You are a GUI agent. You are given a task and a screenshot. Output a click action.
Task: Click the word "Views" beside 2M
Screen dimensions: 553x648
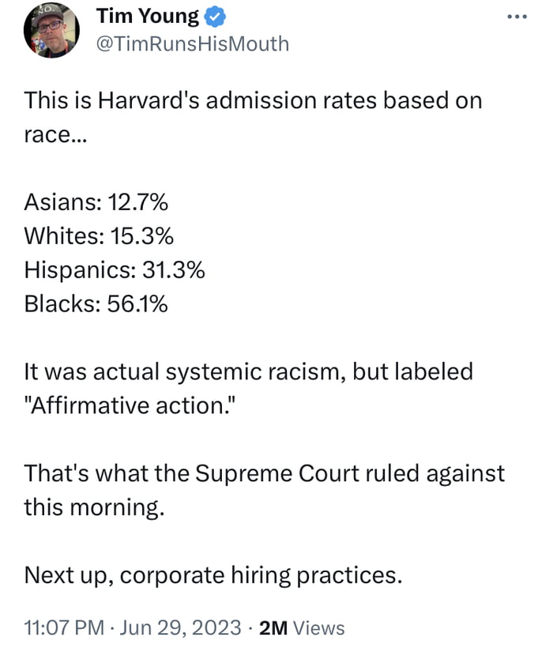pyautogui.click(x=319, y=628)
